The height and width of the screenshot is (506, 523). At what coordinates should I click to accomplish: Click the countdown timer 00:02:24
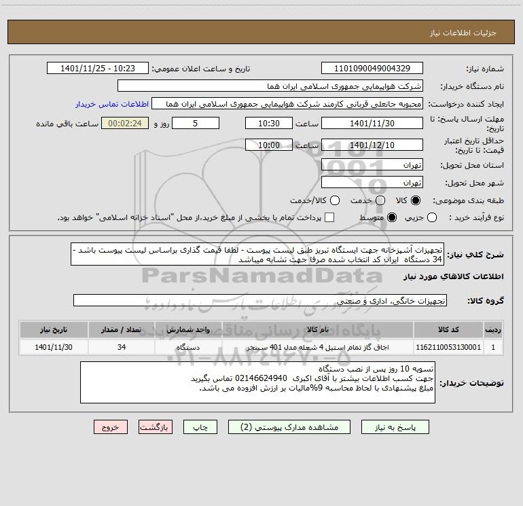click(125, 123)
